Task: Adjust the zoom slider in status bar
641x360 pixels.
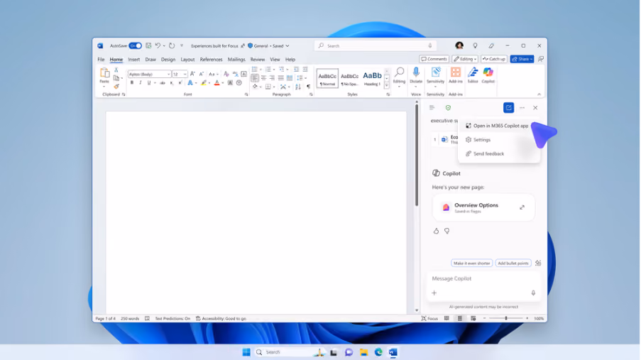Action: (505, 318)
